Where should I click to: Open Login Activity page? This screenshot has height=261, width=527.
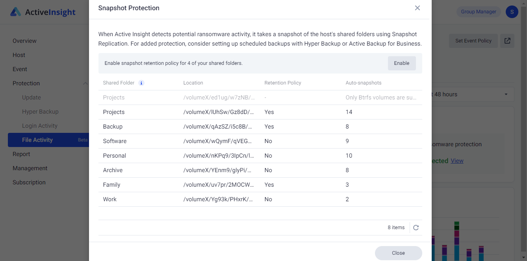(x=40, y=126)
